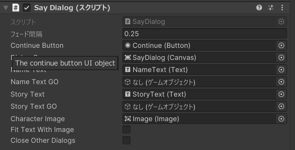This screenshot has width=295, height=150.
Task: Click object picker for StoryText field
Action: (x=281, y=94)
